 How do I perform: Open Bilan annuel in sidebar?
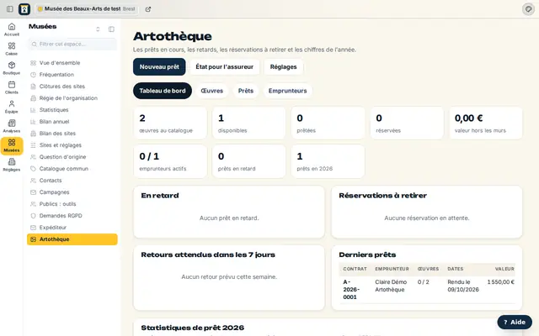72,122
